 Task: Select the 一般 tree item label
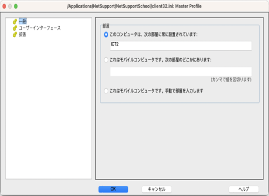coord(23,22)
